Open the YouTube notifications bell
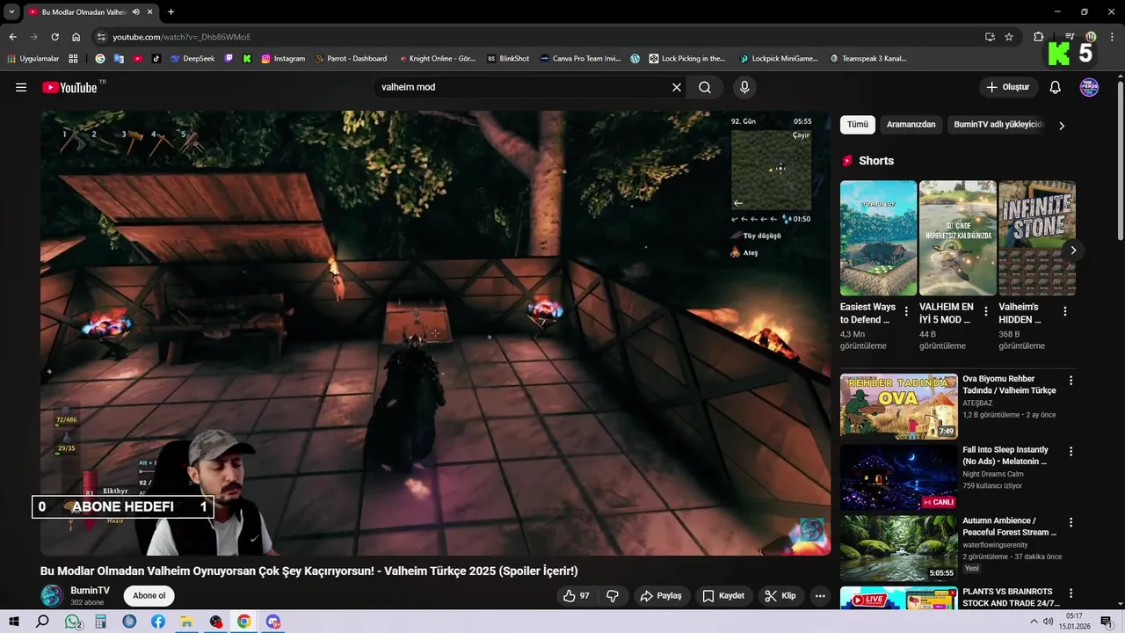This screenshot has height=633, width=1125. point(1056,87)
